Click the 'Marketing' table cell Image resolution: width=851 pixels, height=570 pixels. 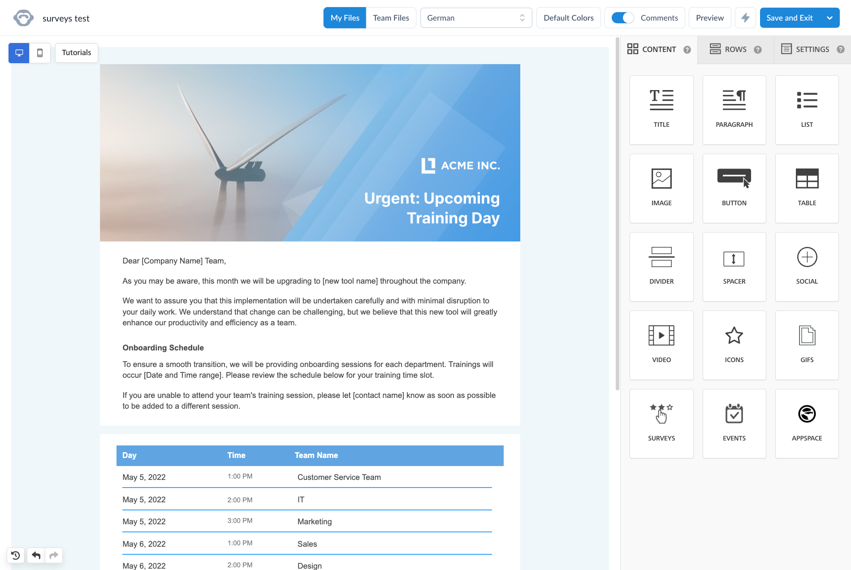[315, 522]
